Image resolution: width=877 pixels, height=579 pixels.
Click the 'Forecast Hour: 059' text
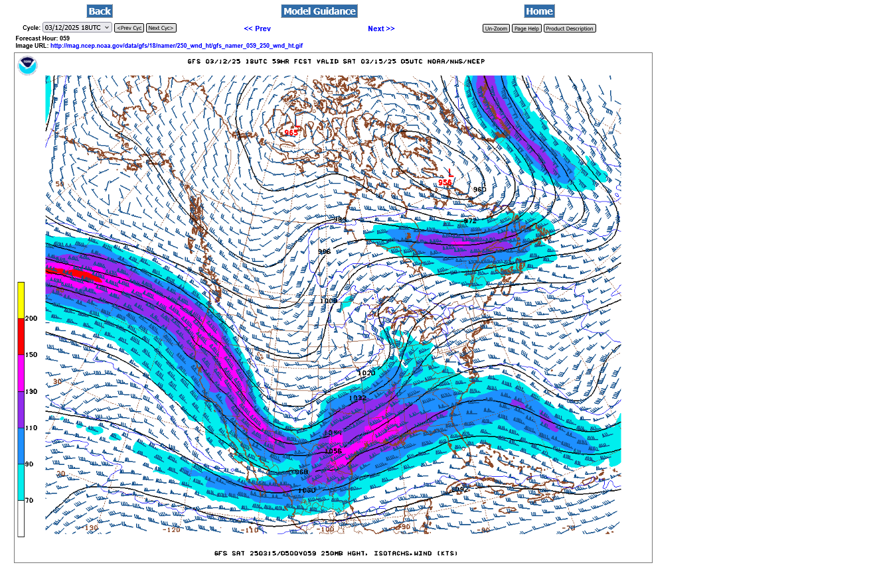coord(42,38)
